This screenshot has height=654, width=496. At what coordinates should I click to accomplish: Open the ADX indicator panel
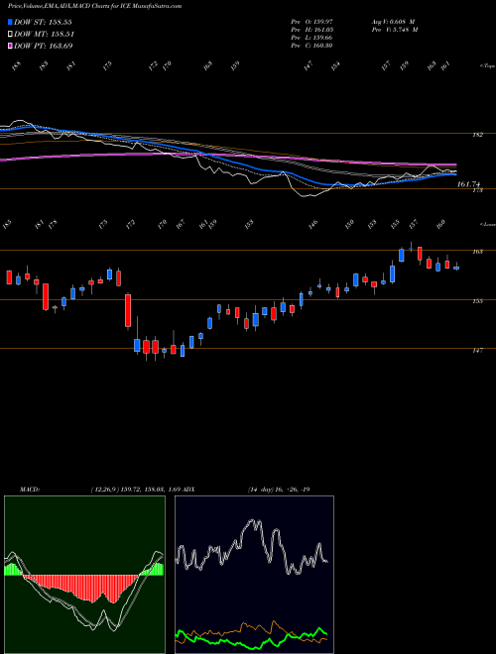pyautogui.click(x=254, y=575)
